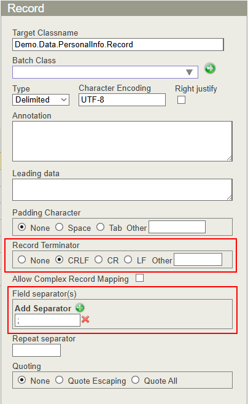This screenshot has width=248, height=404.
Task: Choose CR as the Record Terminator
Action: pos(98,260)
